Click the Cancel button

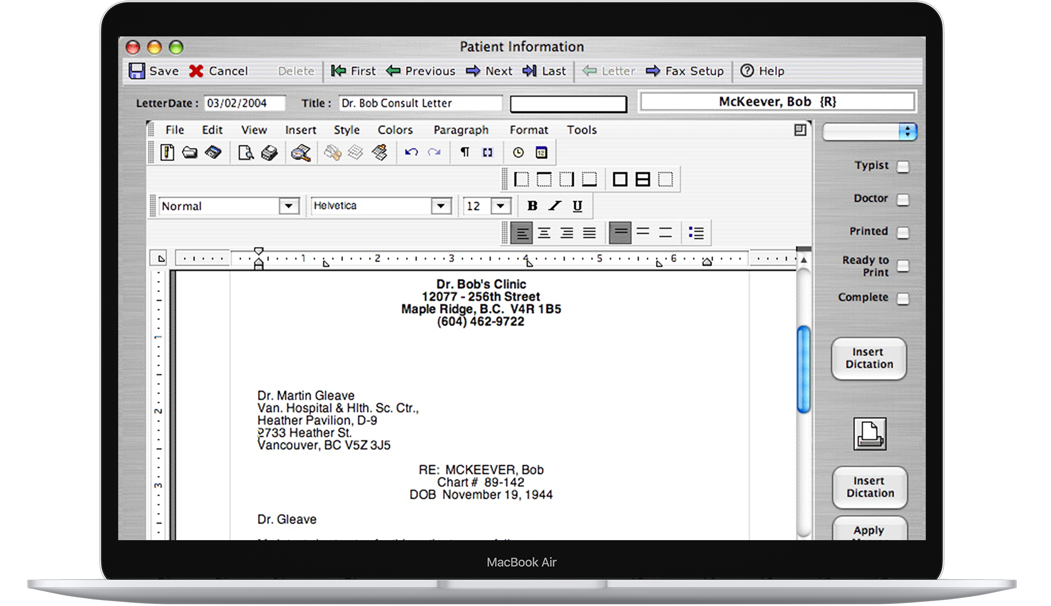coord(218,71)
